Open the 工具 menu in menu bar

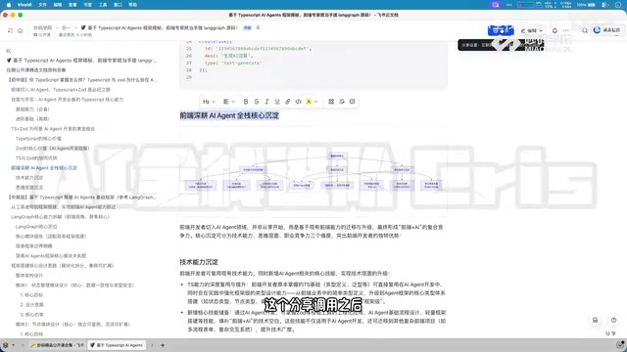pyautogui.click(x=103, y=5)
